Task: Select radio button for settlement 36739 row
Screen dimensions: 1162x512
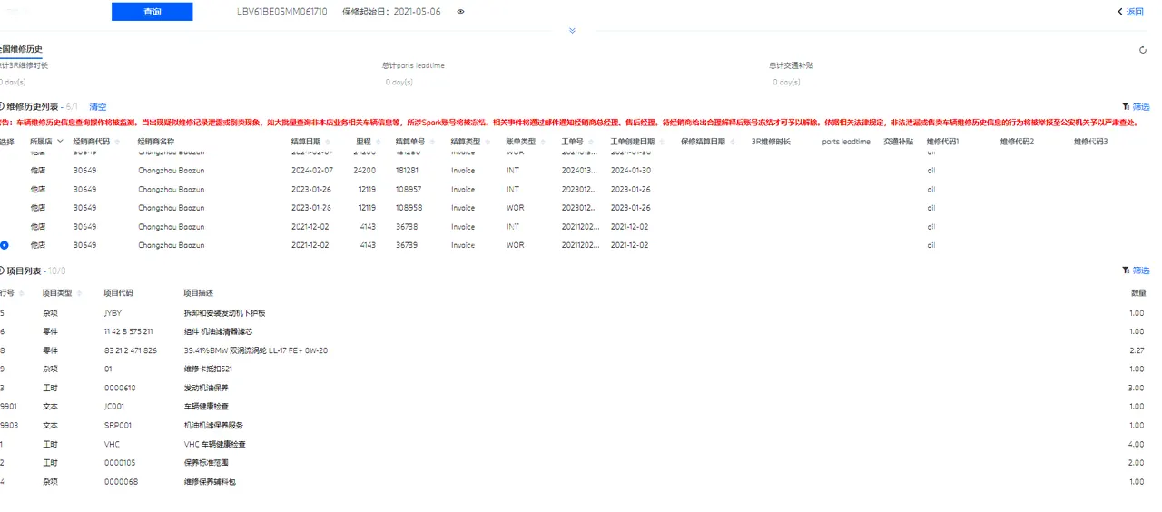Action: (x=5, y=245)
